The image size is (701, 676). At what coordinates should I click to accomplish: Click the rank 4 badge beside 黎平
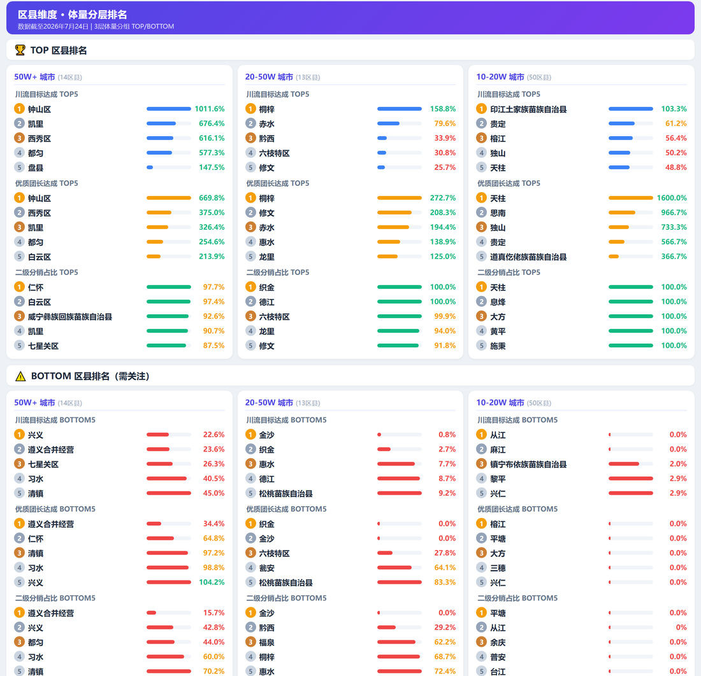click(x=481, y=479)
